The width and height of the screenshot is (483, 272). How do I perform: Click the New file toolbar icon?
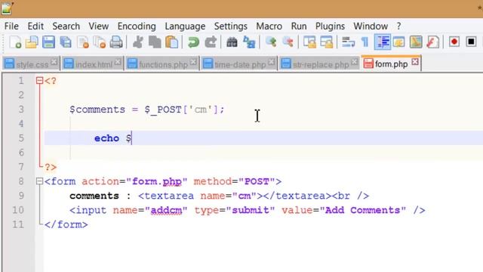[x=15, y=42]
